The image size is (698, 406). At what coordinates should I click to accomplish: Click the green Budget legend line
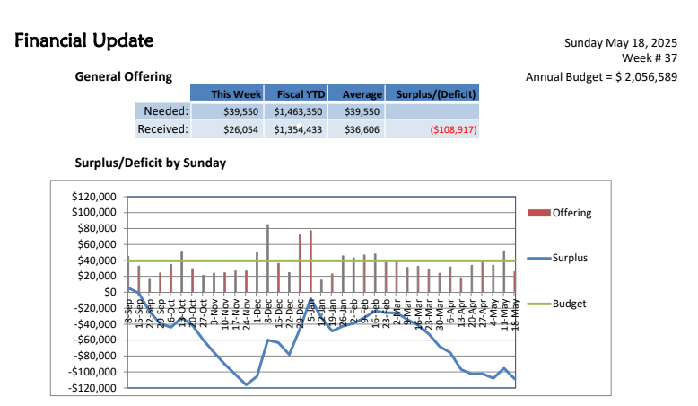pos(537,304)
